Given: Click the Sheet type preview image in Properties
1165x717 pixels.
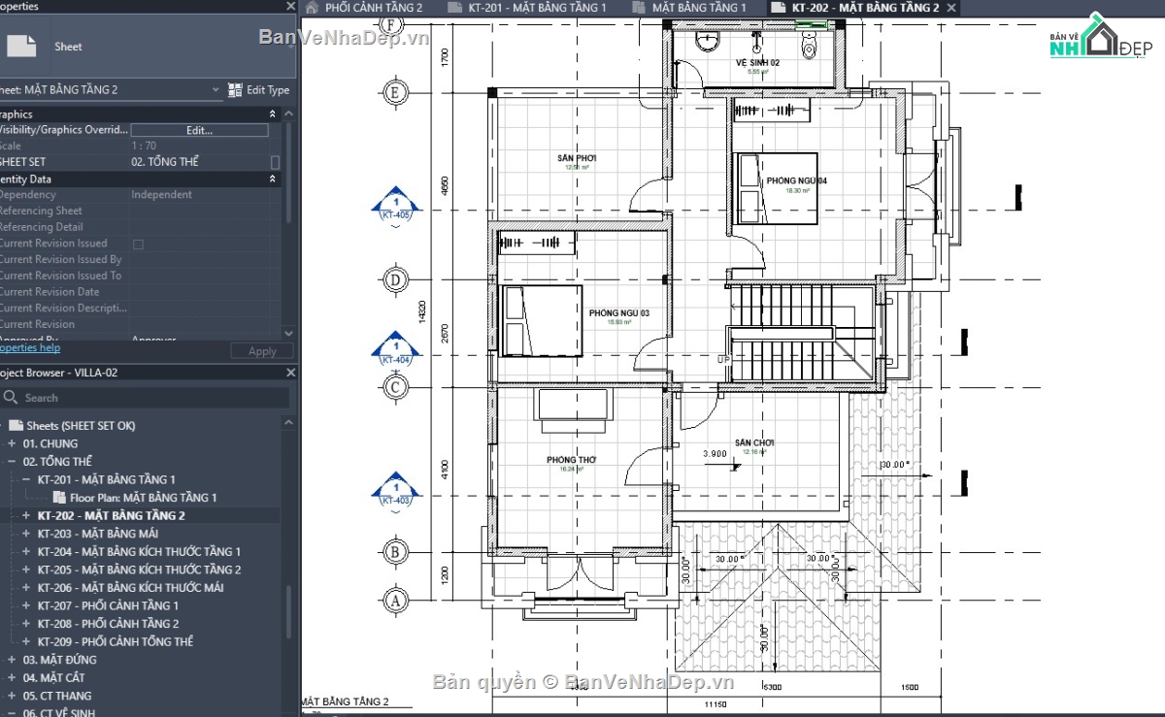Looking at the screenshot, I should [22, 45].
